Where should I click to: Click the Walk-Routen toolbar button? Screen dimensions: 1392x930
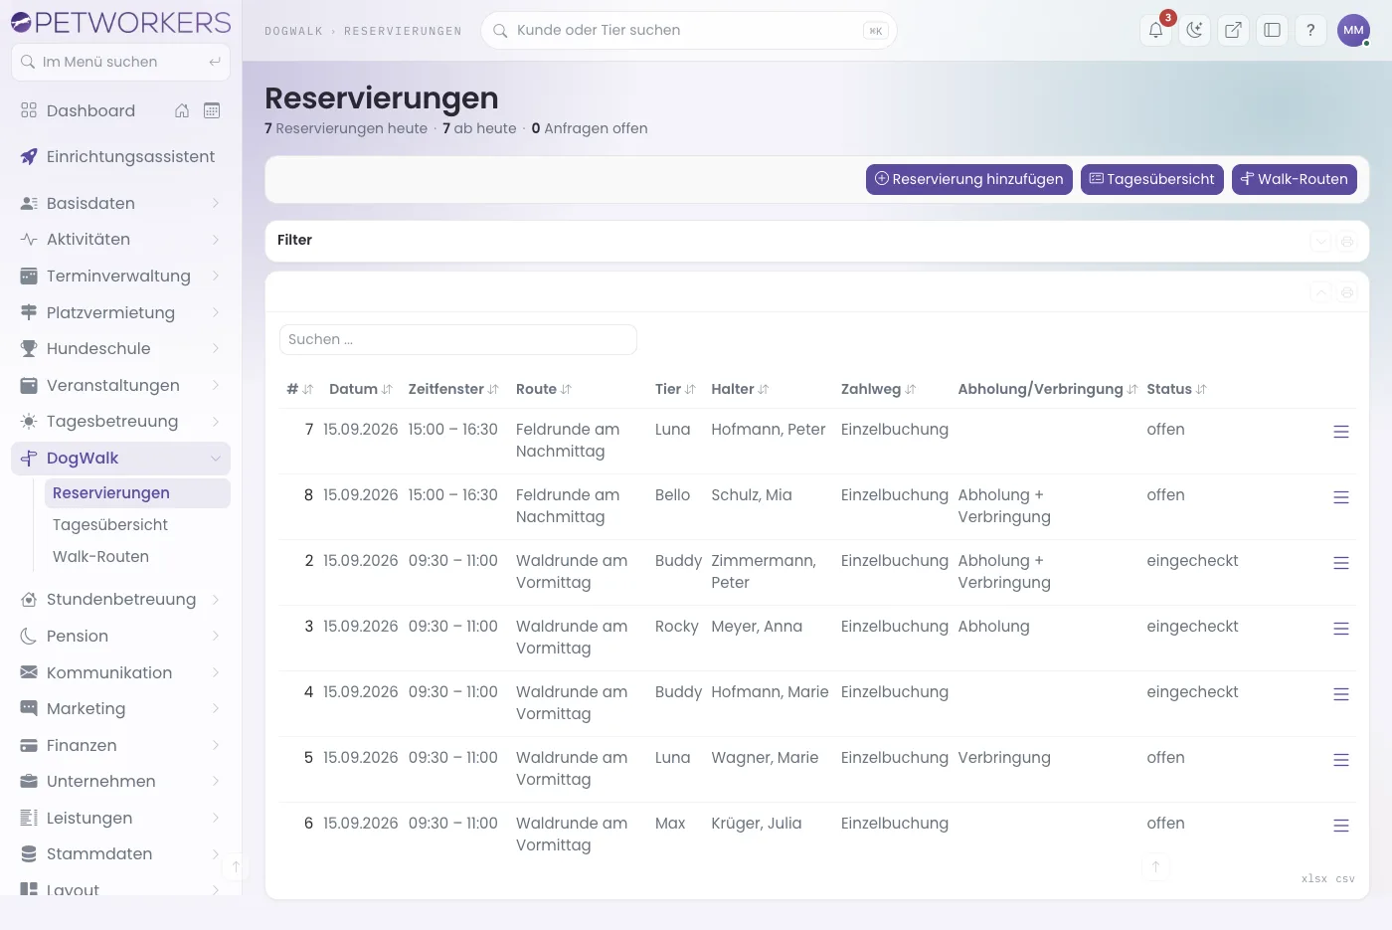pyautogui.click(x=1295, y=179)
